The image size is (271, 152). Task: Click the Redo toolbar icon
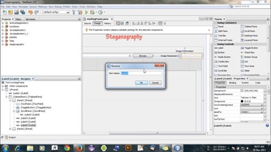click(36, 12)
